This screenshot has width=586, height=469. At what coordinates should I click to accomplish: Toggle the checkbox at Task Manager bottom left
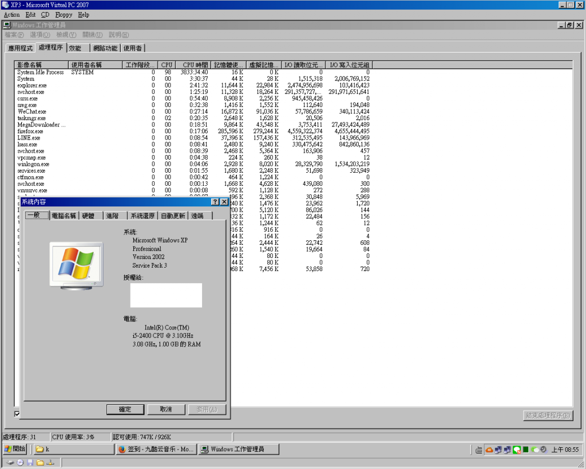[17, 414]
